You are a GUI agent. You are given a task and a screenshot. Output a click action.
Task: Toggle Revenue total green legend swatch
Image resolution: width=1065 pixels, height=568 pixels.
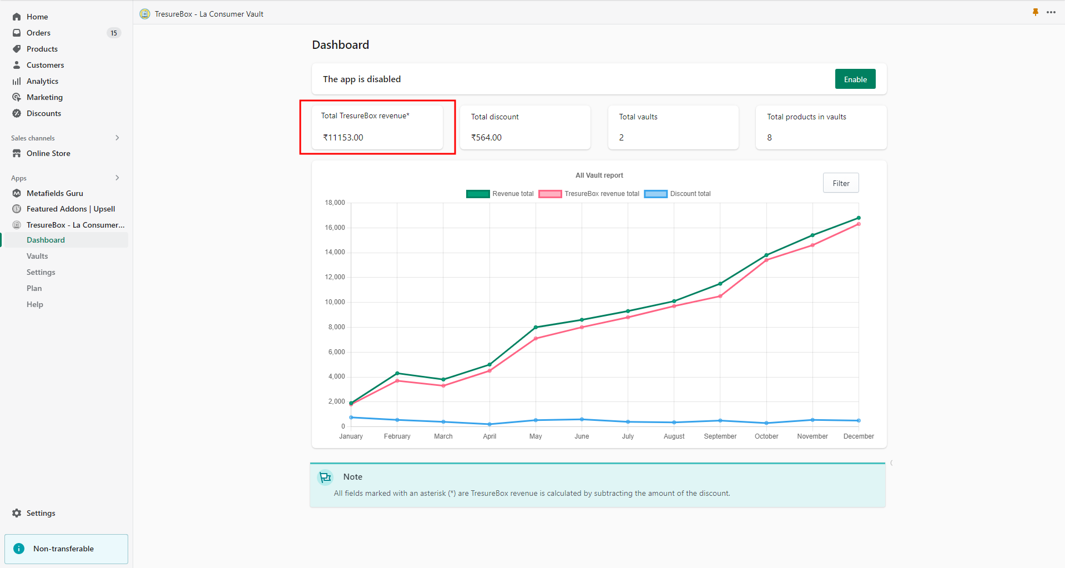pyautogui.click(x=478, y=194)
